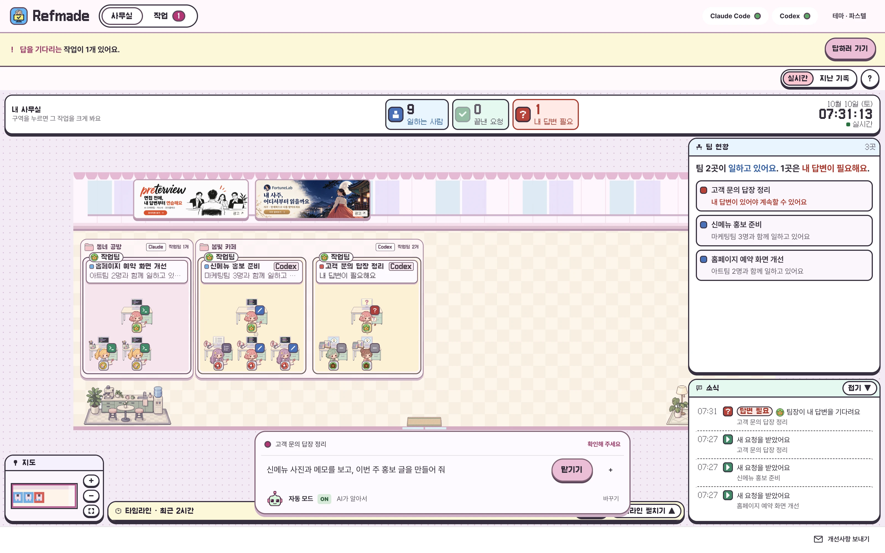The height and width of the screenshot is (553, 885).
Task: Click the 확인해 주세요 status text
Action: 604,444
